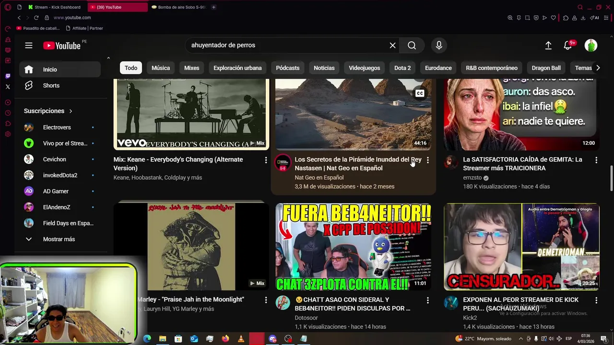Launch Firefox from the taskbar
The width and height of the screenshot is (614, 345).
click(x=225, y=339)
